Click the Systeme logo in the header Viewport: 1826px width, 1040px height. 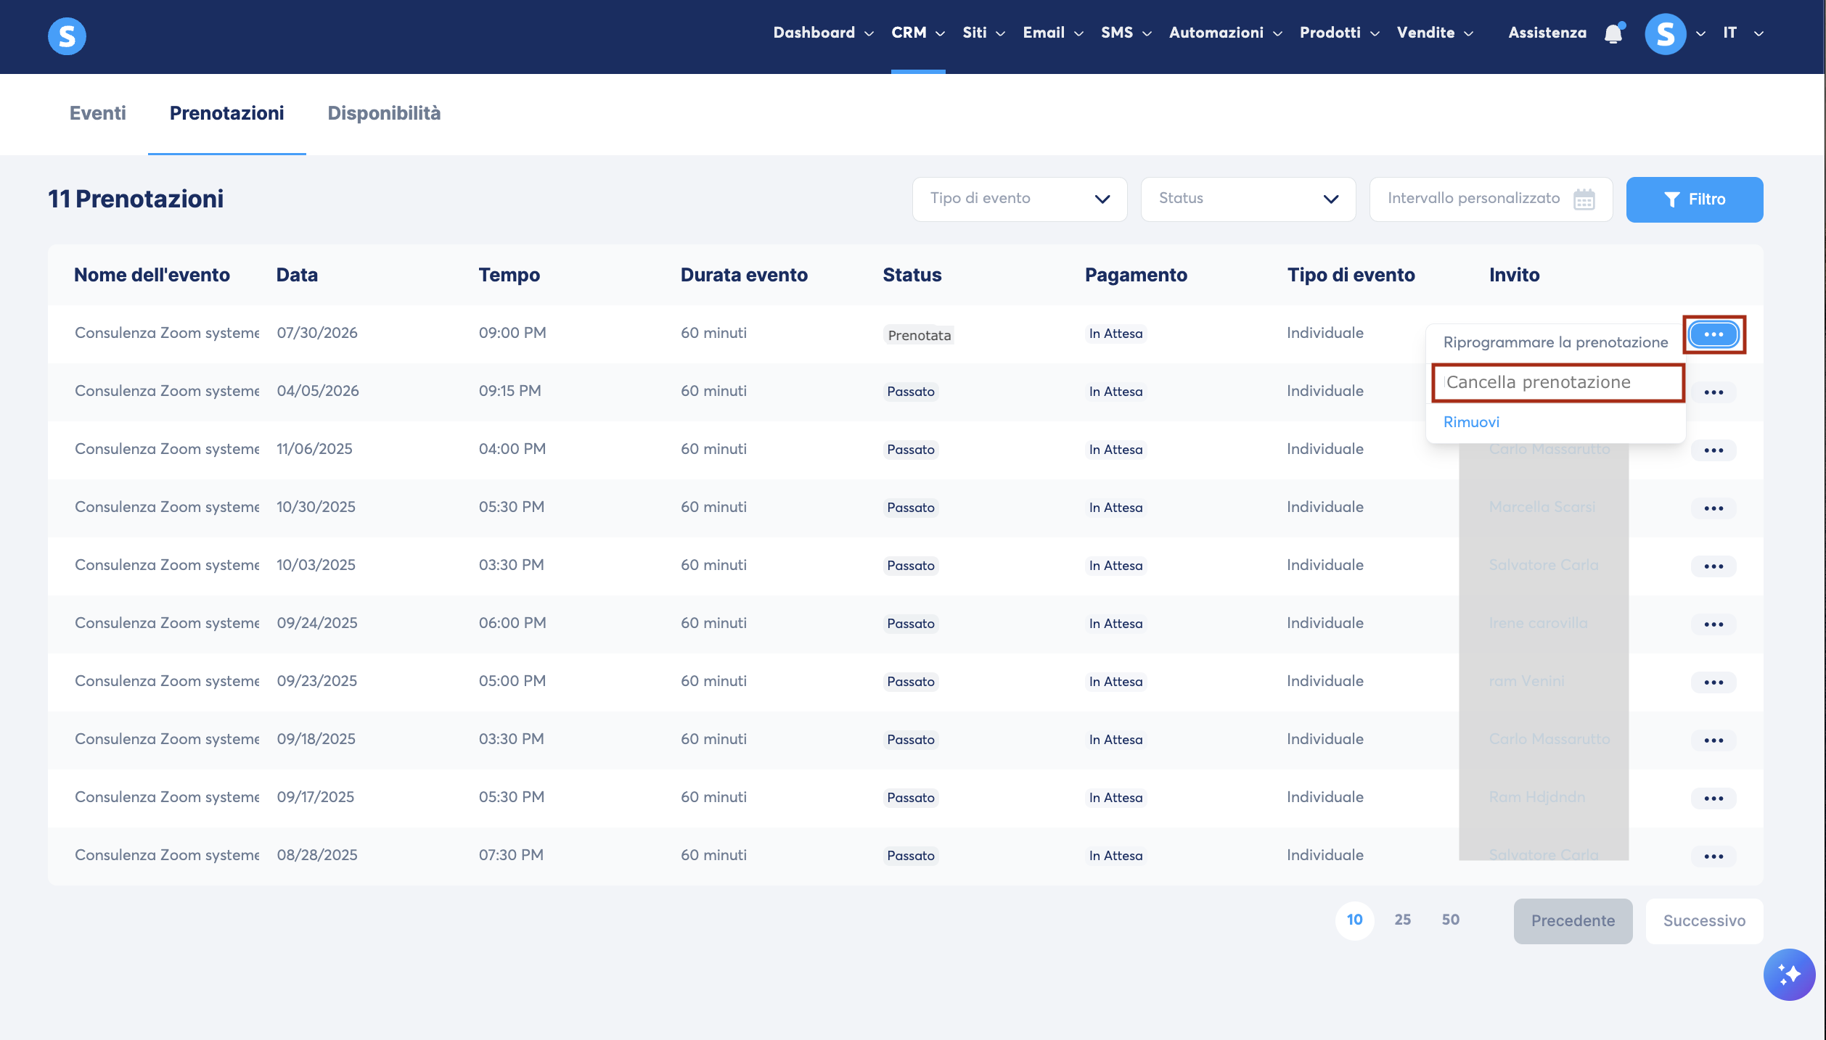click(67, 36)
